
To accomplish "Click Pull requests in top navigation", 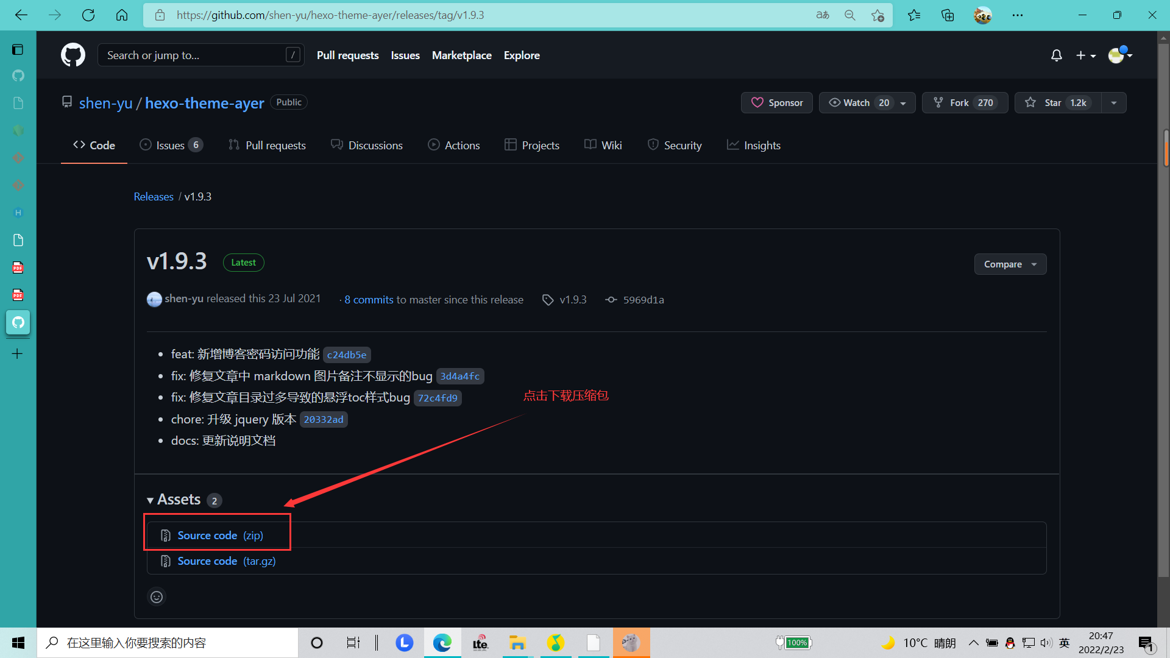I will tap(348, 55).
